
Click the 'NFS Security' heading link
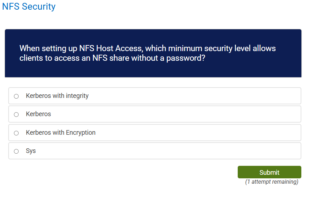pos(29,6)
